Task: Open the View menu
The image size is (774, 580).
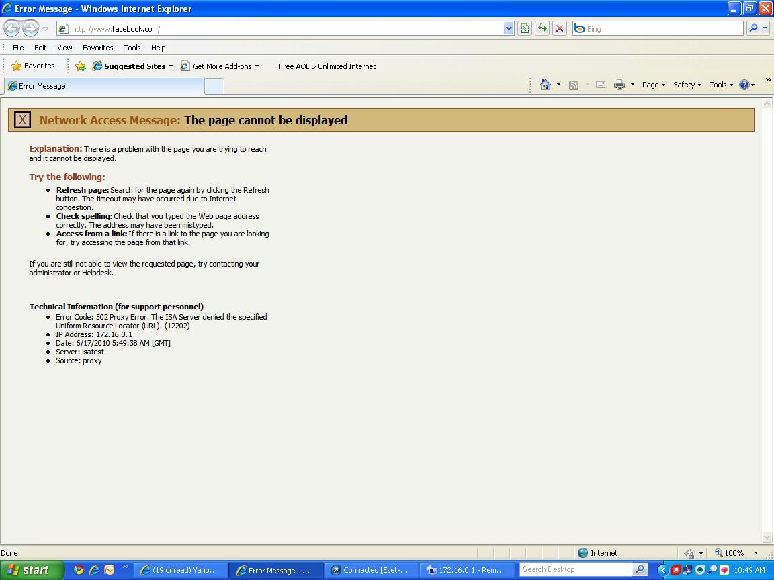Action: click(64, 48)
